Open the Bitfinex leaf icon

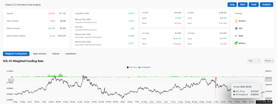point(236,43)
